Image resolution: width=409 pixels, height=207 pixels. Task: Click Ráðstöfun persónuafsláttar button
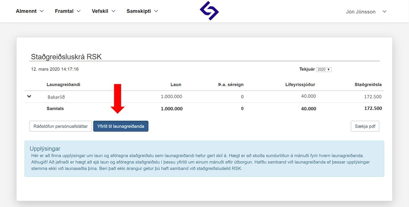(60, 126)
